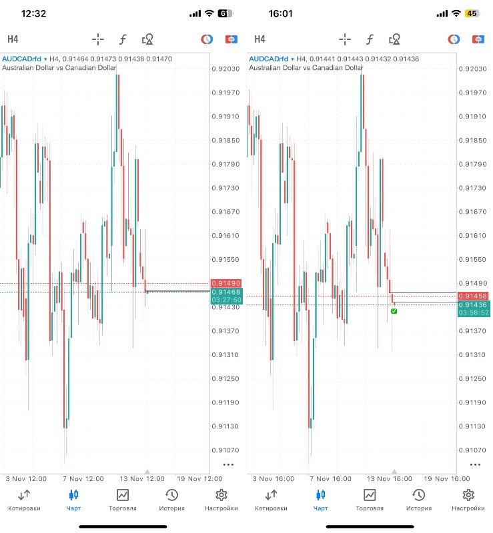Click the red-blue square icon in right toolbar
The width and height of the screenshot is (493, 533).
pyautogui.click(x=478, y=39)
